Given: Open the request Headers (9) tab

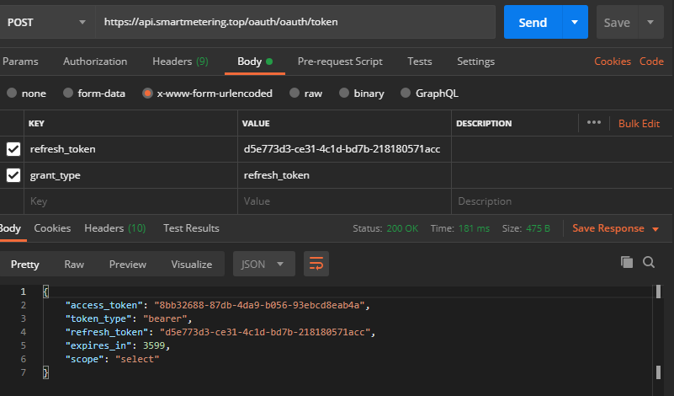Looking at the screenshot, I should (x=181, y=62).
